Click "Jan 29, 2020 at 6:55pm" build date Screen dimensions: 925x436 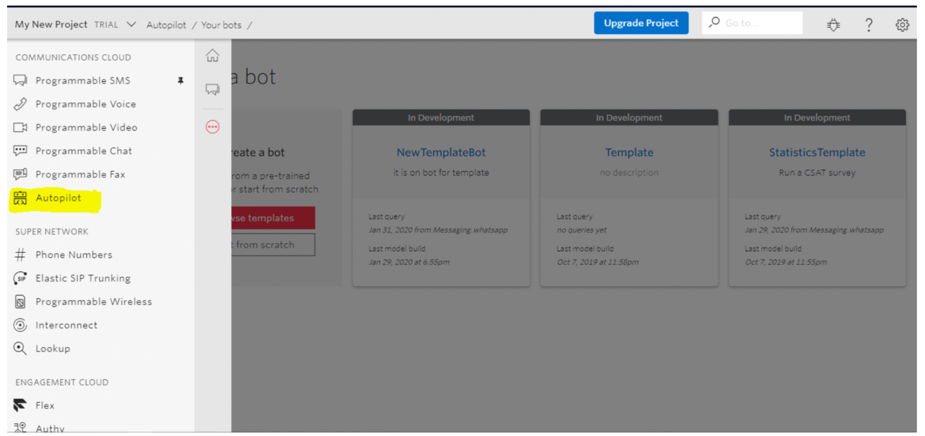(409, 262)
